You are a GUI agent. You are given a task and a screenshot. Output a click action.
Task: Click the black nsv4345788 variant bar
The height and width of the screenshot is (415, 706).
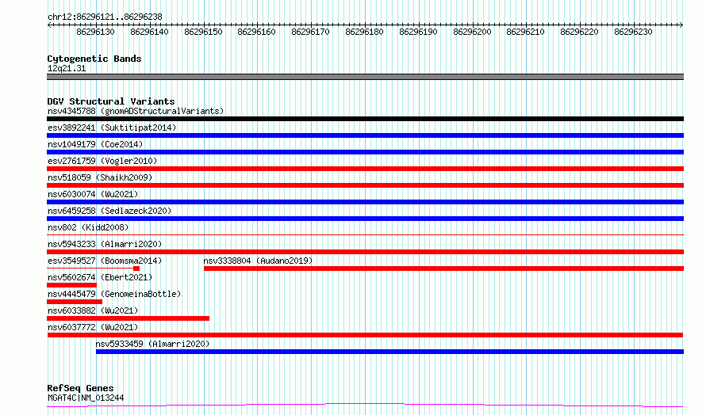pyautogui.click(x=365, y=119)
